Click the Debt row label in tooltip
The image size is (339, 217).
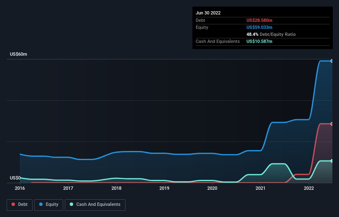click(x=200, y=20)
